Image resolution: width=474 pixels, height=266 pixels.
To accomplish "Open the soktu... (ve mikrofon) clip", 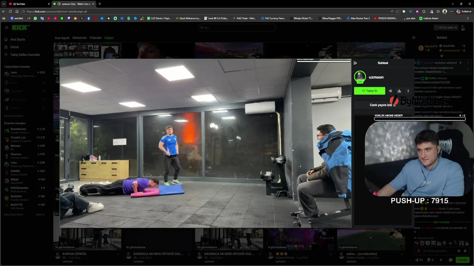I will (x=371, y=239).
